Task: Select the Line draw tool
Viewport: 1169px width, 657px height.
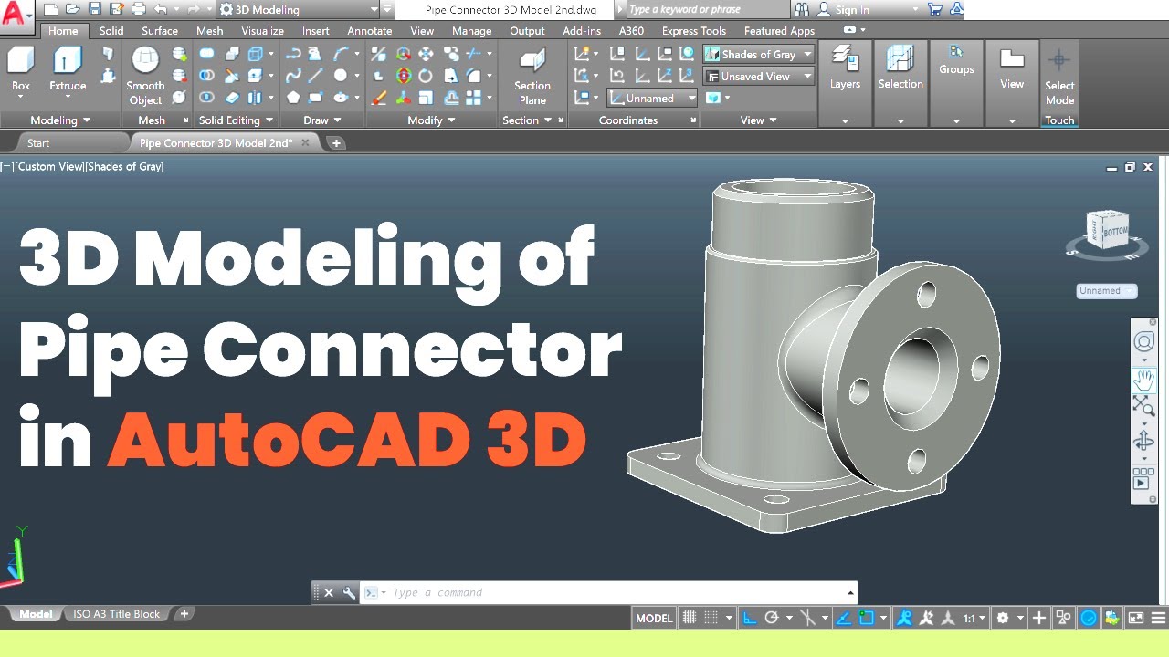Action: 316,76
